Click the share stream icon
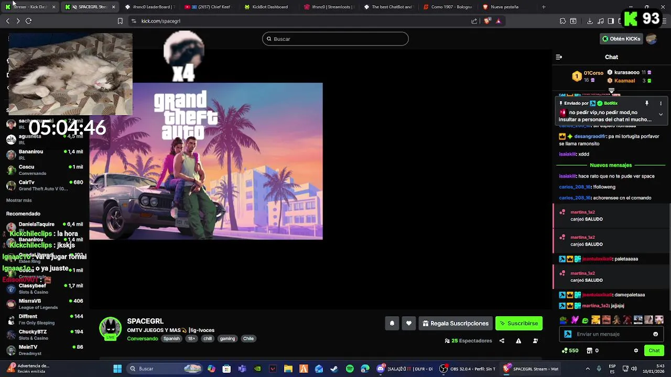 pyautogui.click(x=502, y=341)
